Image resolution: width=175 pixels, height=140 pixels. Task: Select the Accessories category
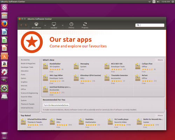25,60
